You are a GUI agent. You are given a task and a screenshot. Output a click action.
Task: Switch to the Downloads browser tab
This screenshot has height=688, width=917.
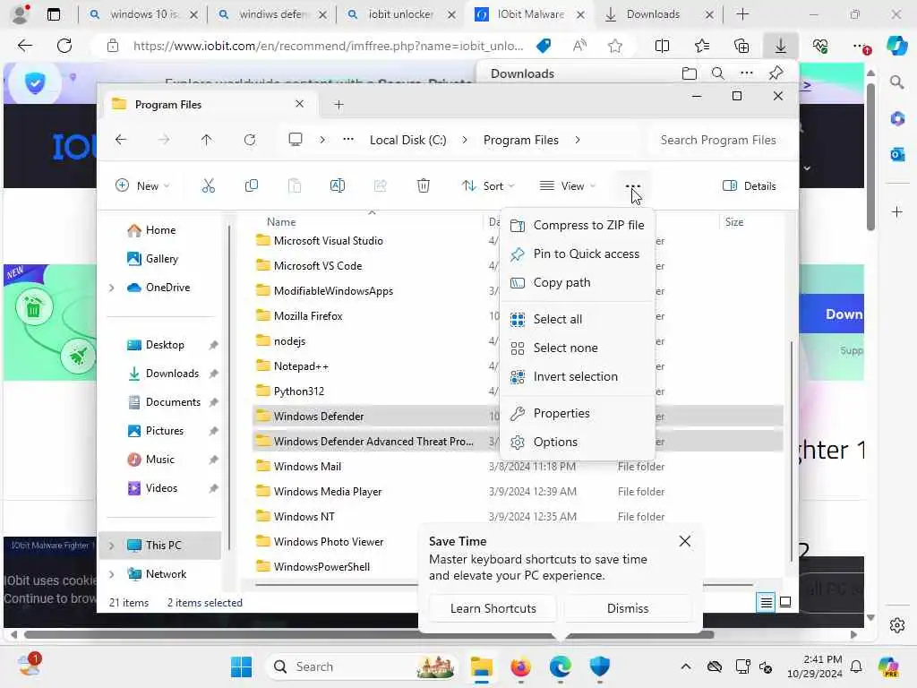[653, 14]
